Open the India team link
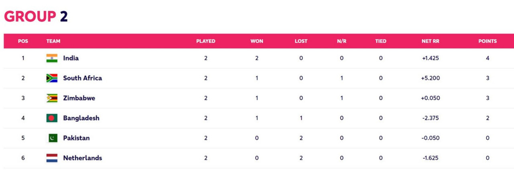This screenshot has height=175, width=514. pos(71,58)
